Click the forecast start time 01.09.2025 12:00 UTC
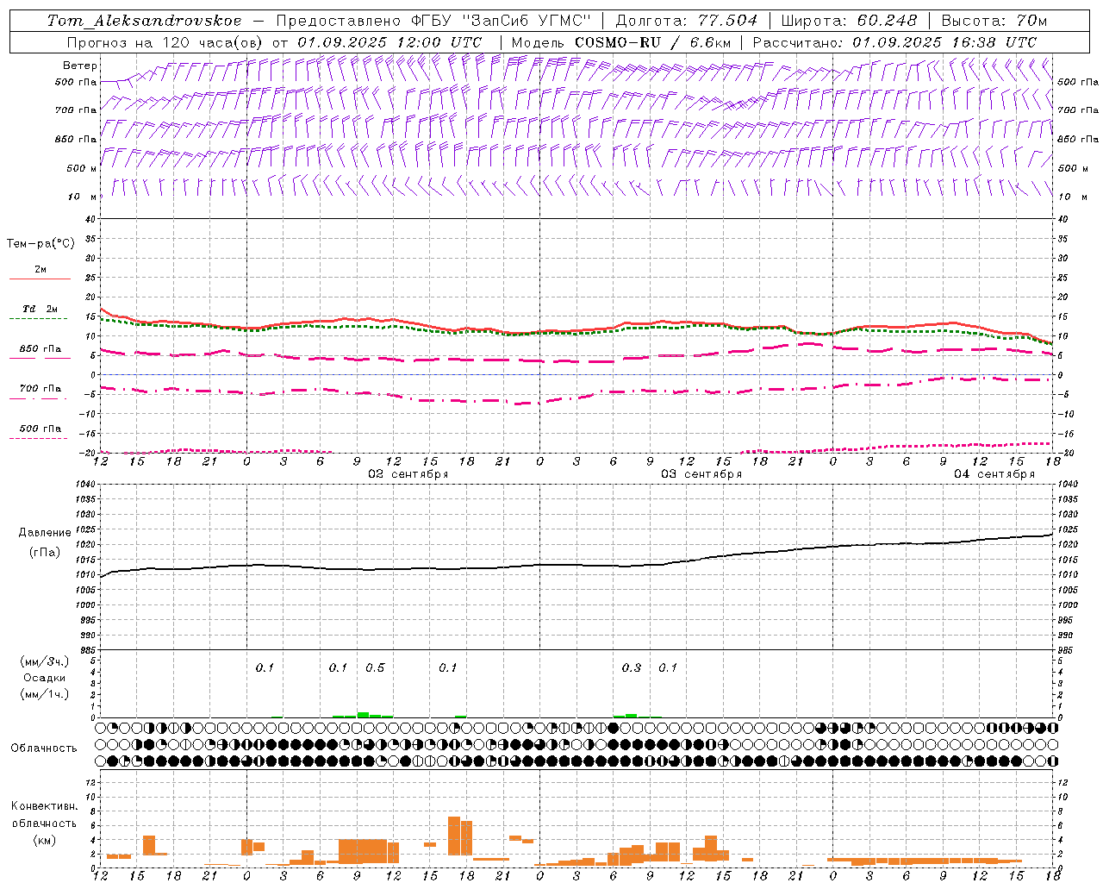 coord(389,42)
